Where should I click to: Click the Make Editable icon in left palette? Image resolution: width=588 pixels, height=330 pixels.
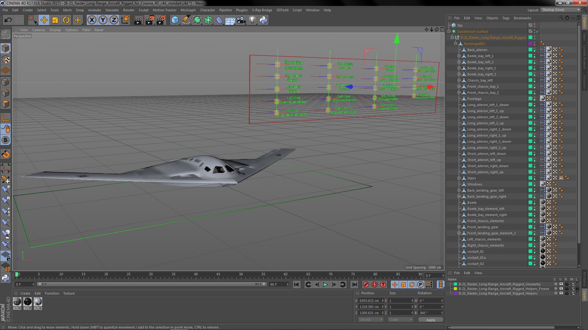click(6, 35)
